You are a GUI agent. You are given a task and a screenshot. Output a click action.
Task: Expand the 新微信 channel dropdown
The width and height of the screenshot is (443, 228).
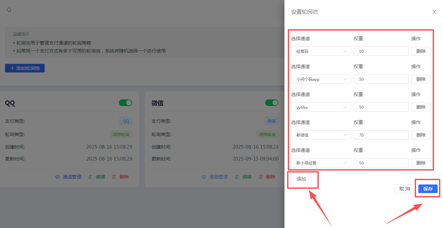click(321, 135)
